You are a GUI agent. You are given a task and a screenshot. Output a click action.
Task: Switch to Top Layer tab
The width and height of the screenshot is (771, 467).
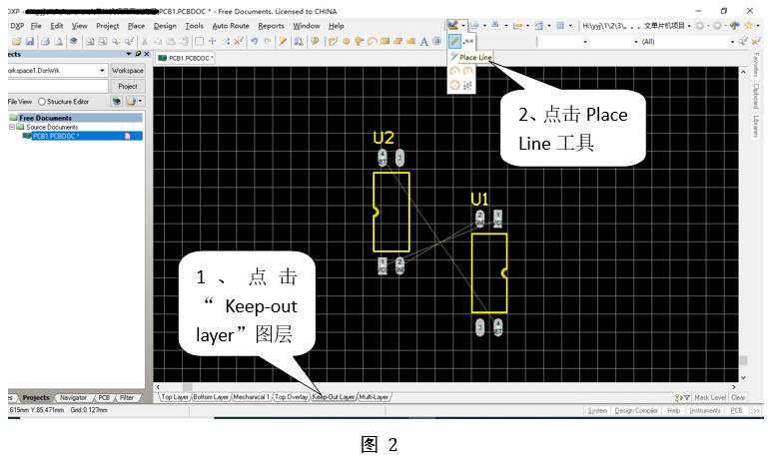[x=175, y=397]
